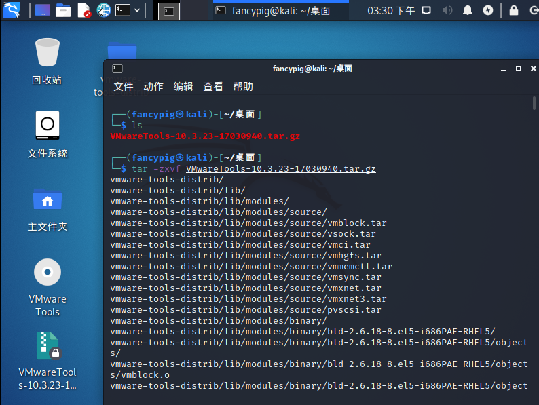
Task: Expand the terminal launcher dropdown arrow
Action: [x=137, y=10]
